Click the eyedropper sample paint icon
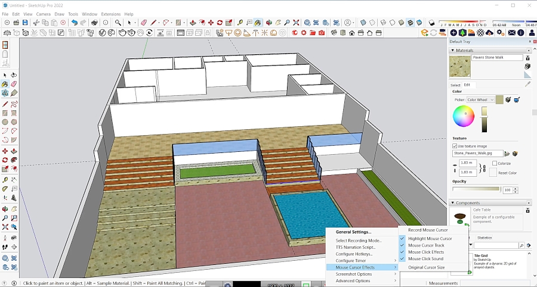 (x=528, y=85)
